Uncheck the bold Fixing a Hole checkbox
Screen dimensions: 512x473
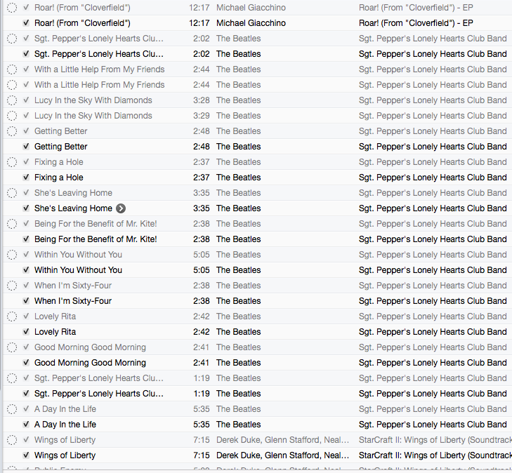click(x=26, y=178)
